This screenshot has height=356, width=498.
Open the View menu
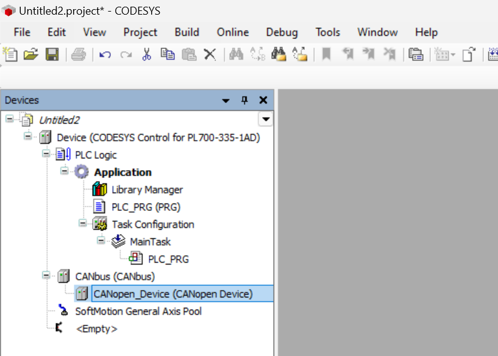pyautogui.click(x=94, y=32)
